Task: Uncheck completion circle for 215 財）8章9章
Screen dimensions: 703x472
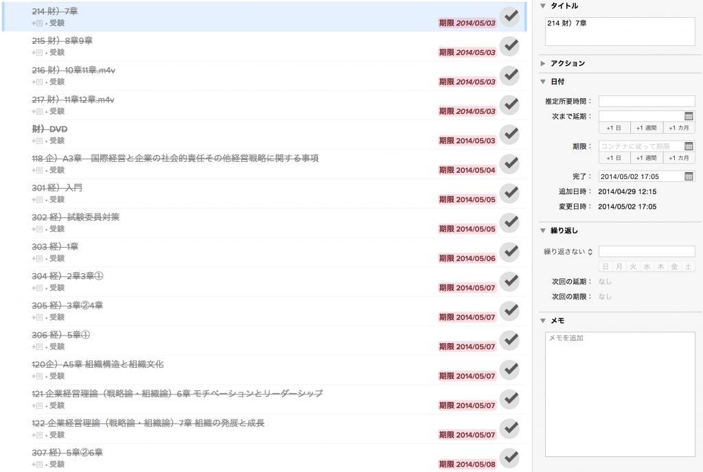Action: [509, 46]
